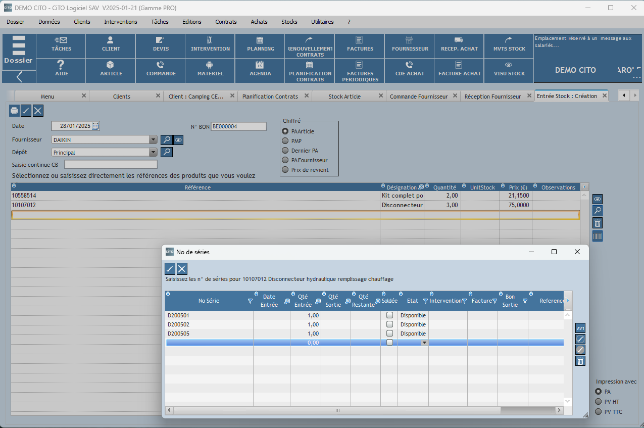Click the Dossier hamburger button

click(19, 52)
